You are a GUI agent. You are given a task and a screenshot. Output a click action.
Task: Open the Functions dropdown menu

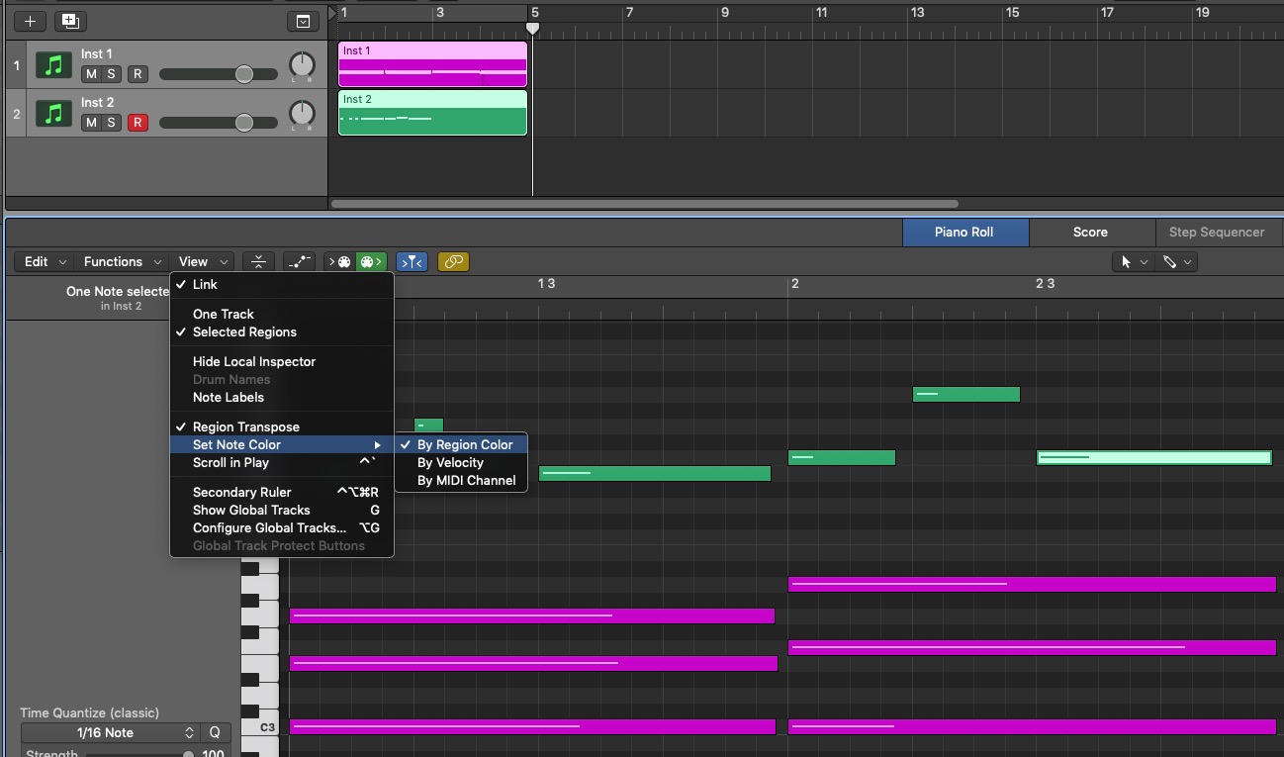tap(123, 262)
